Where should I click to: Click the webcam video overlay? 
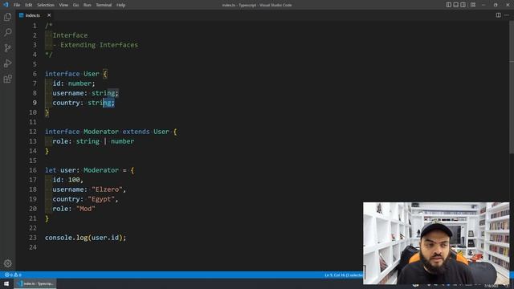436,243
